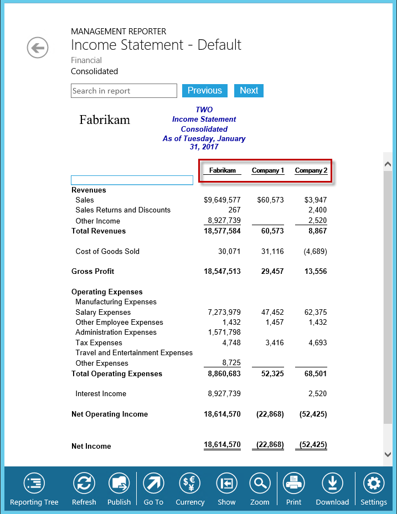Viewport: 397px width, 514px height.
Task: Print the income statement
Action: (293, 489)
